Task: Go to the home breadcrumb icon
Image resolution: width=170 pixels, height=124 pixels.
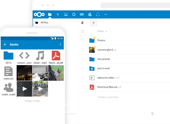Action: [x=82, y=23]
